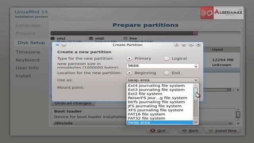Click the main panel scroll down arrow
254x143 pixels.
click(238, 123)
